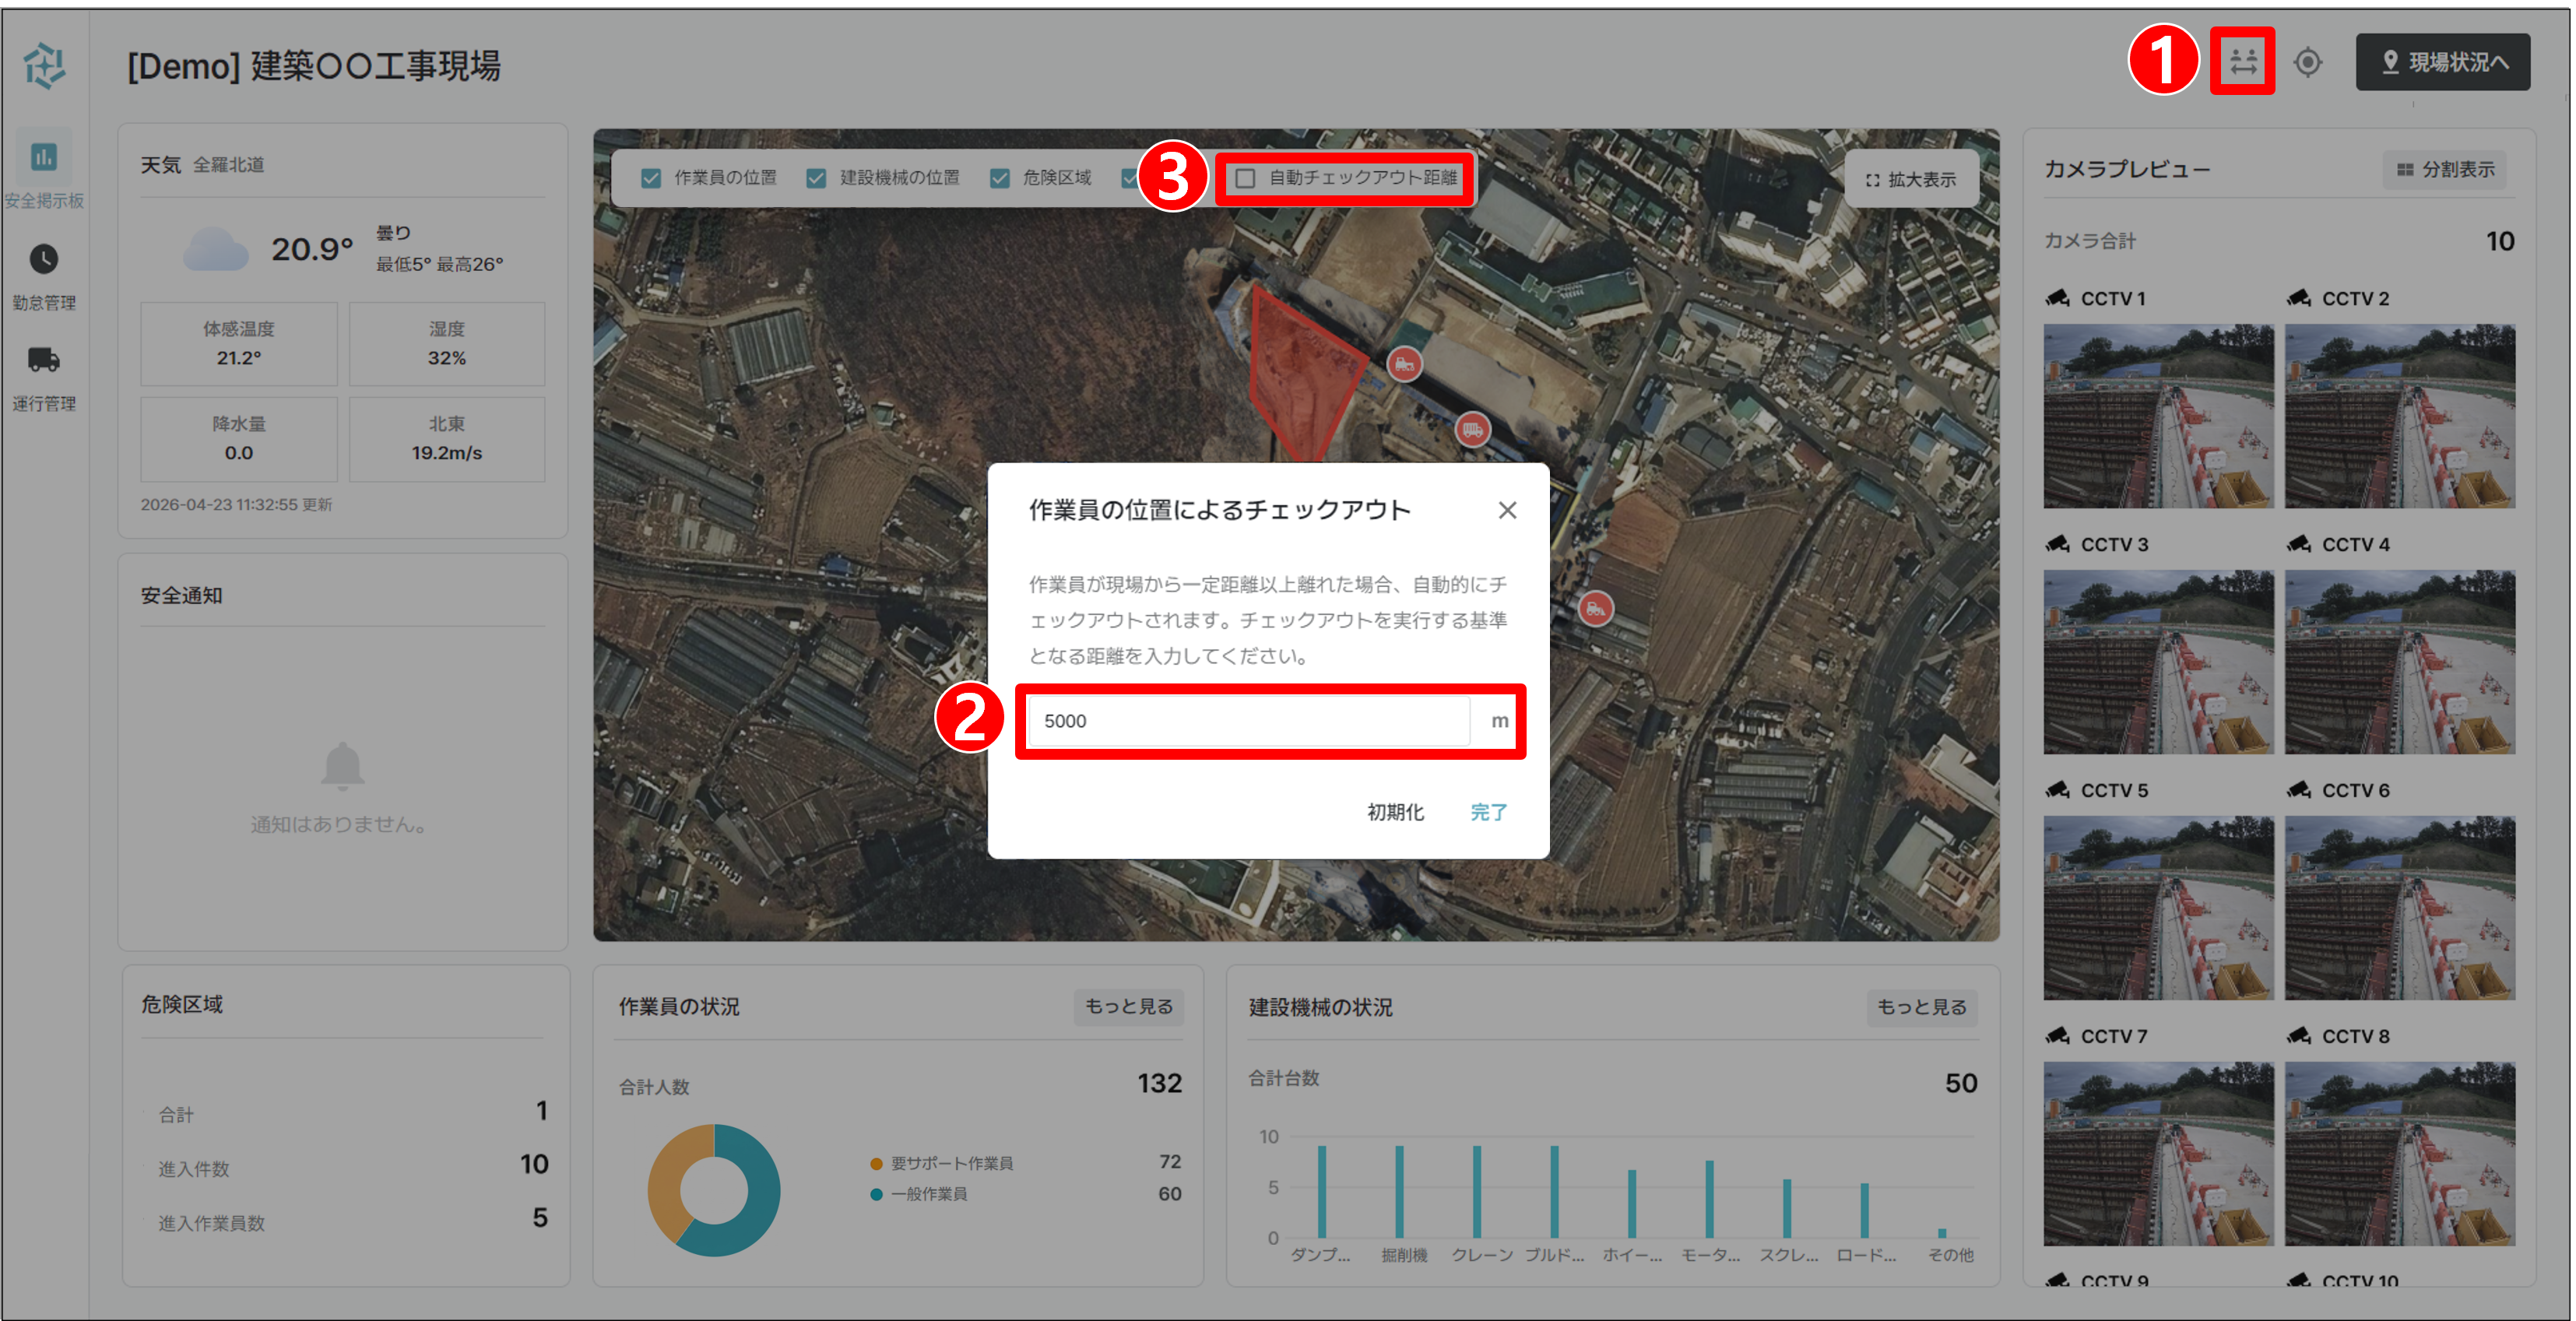2576x1321 pixels.
Task: Close the checkout dialog with the X
Action: 1506,510
